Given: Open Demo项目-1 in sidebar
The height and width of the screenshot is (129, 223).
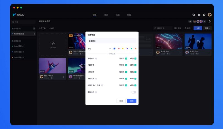Looking at the screenshot, I should tap(18, 46).
